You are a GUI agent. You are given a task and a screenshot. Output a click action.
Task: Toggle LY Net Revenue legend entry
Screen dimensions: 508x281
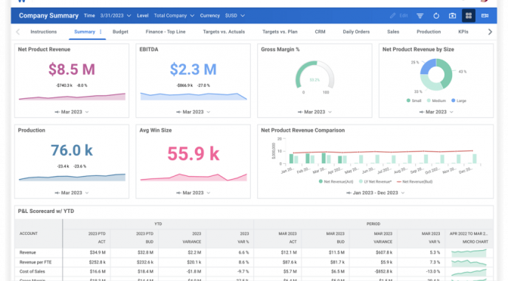pyautogui.click(x=375, y=181)
